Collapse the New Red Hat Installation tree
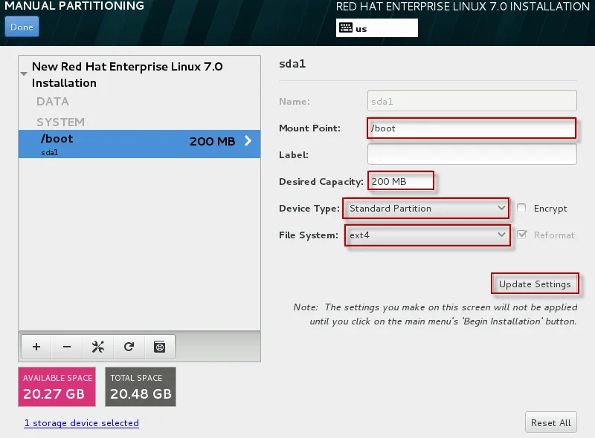Image resolution: width=595 pixels, height=438 pixels. pos(25,74)
